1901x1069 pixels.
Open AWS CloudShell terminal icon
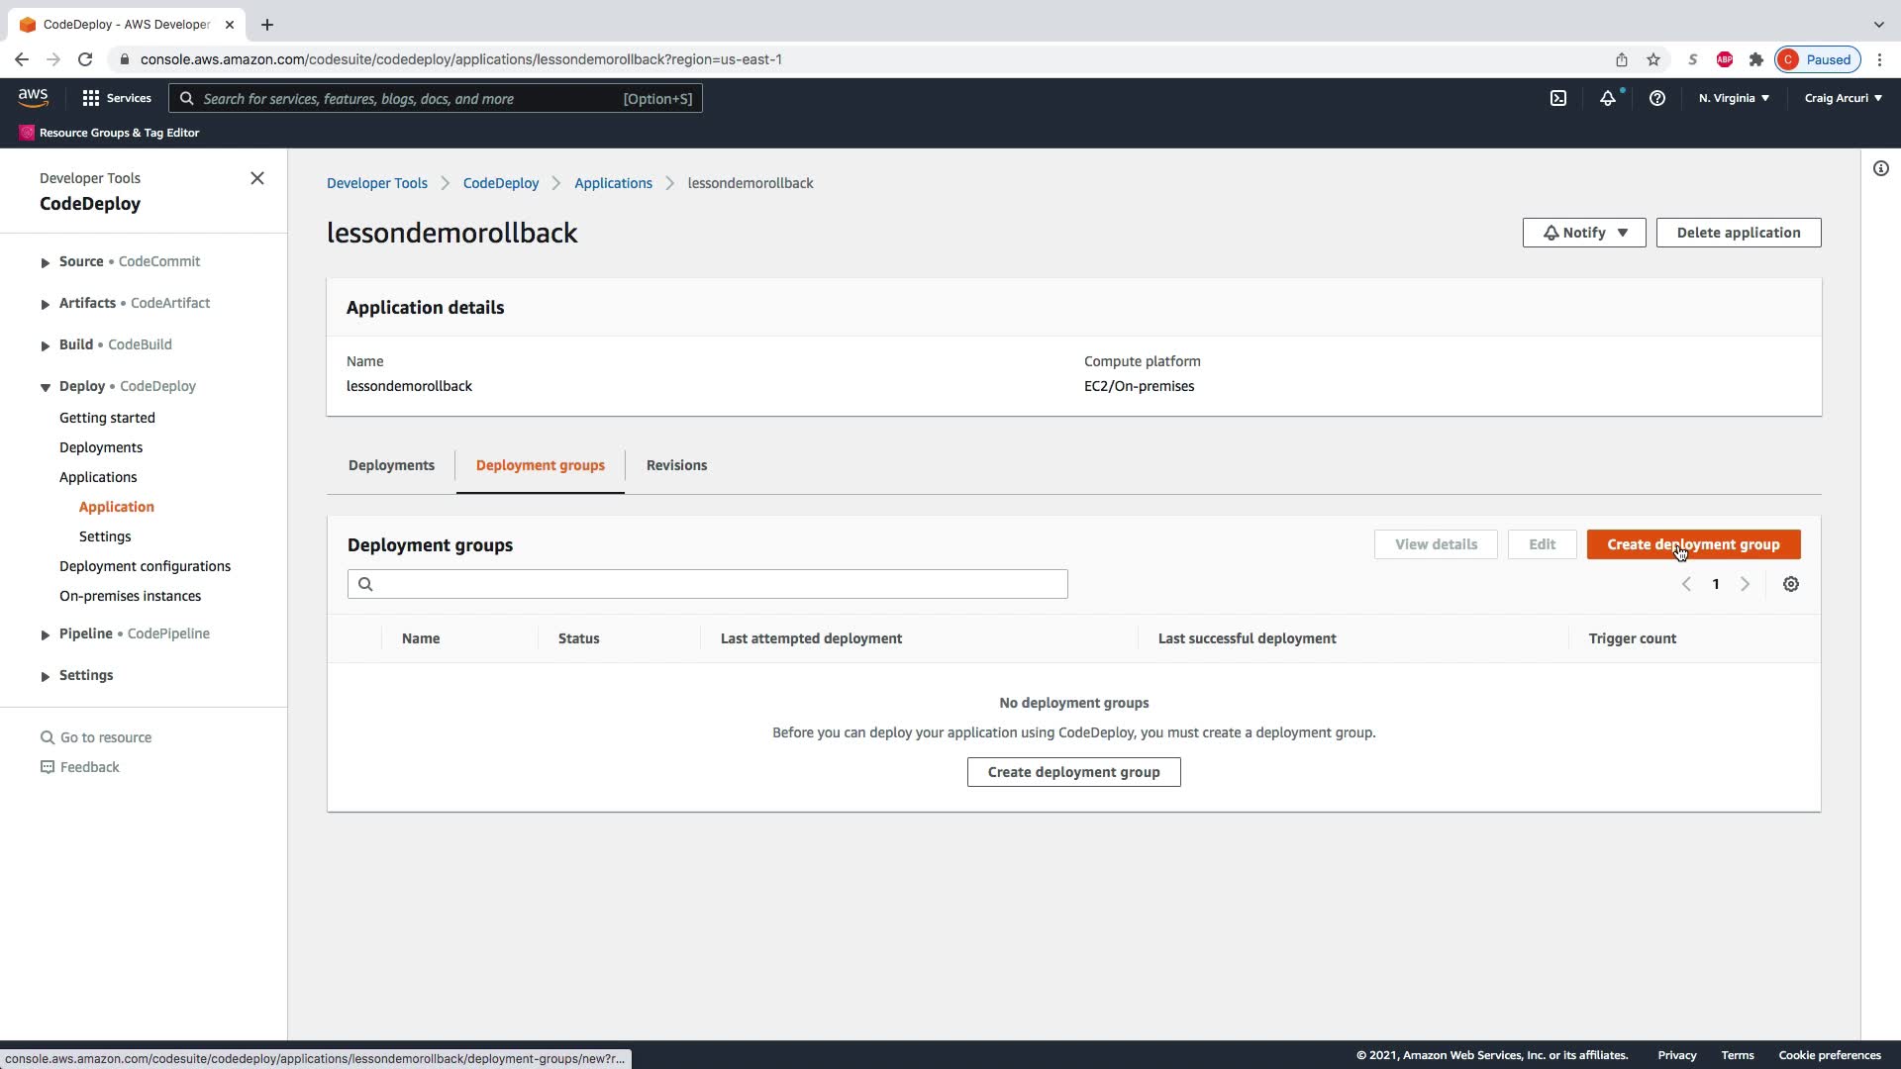click(1558, 98)
